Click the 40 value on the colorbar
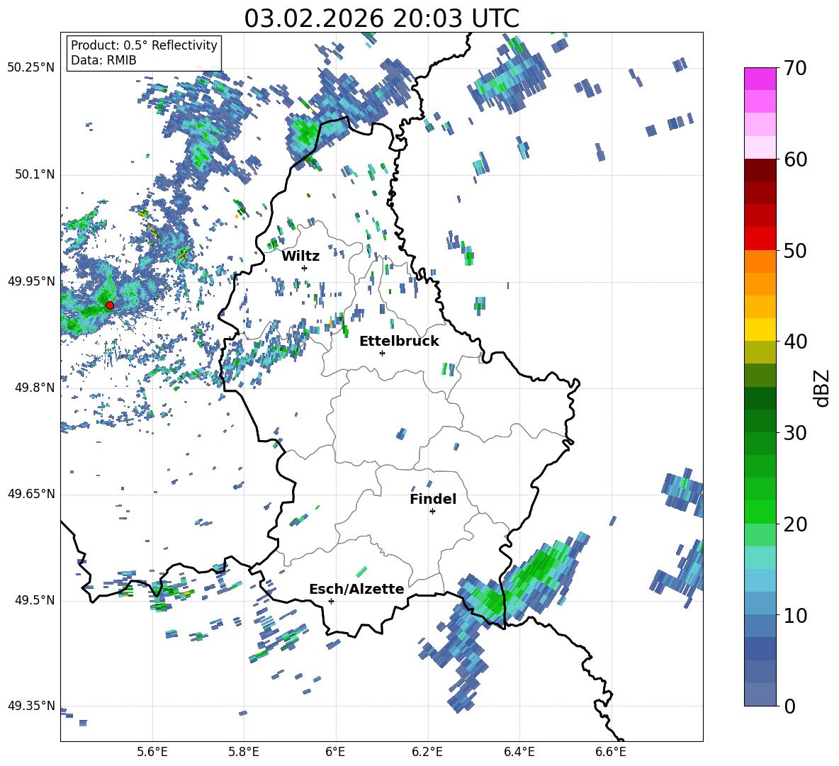 [x=795, y=342]
